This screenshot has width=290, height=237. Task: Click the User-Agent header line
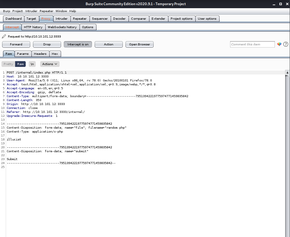click(79, 80)
